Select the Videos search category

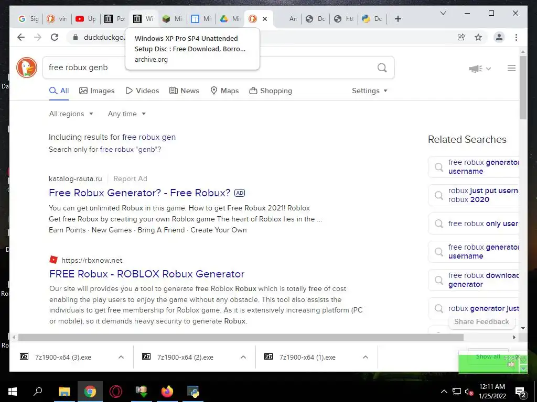pos(142,91)
